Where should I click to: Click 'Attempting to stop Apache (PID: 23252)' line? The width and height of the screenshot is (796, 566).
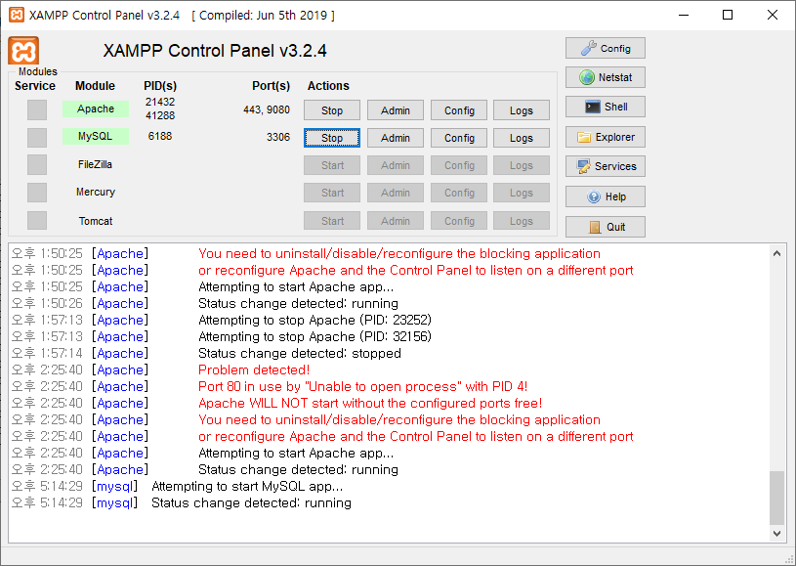coord(314,320)
